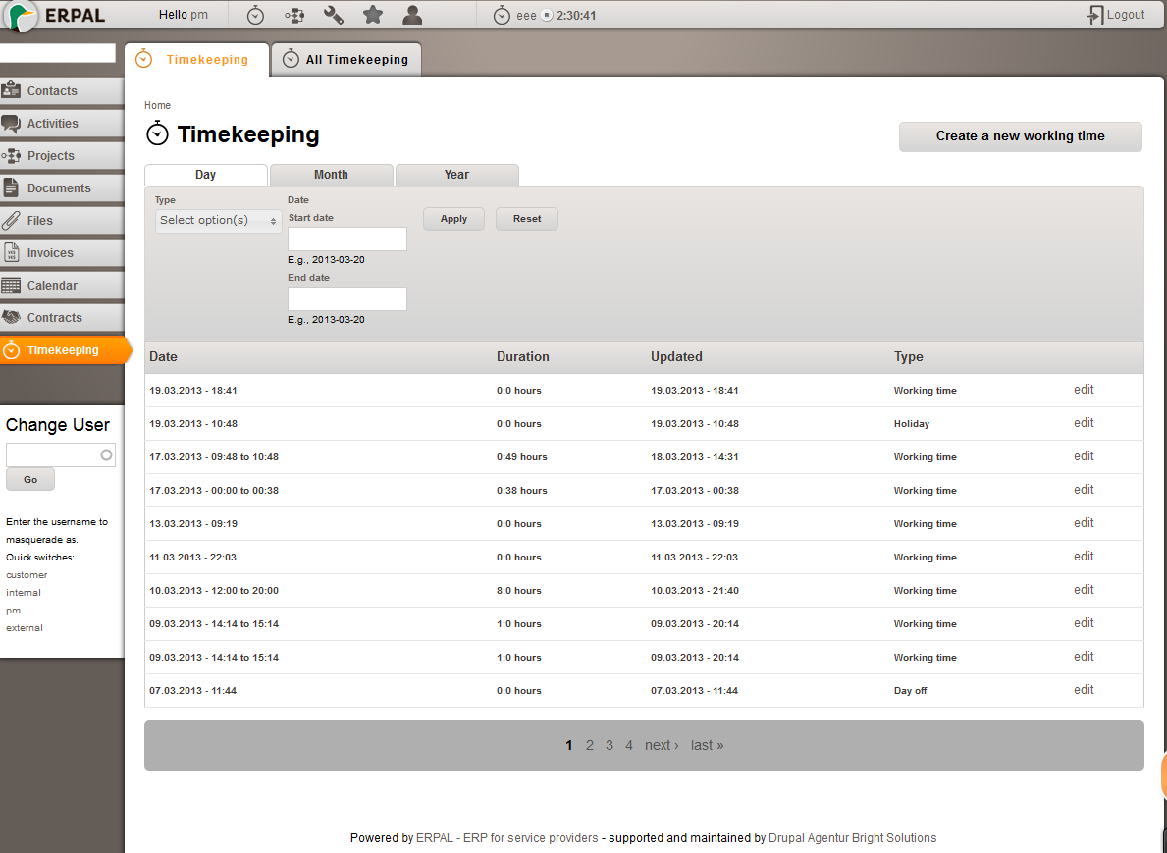Select the Year view tab
Screen dimensions: 1167x853
(457, 175)
